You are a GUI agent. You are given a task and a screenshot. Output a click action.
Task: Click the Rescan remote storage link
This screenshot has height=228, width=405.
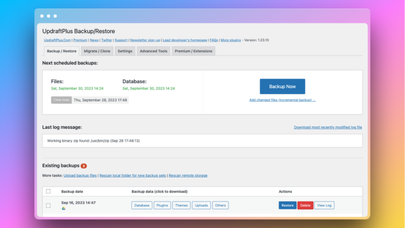coord(188,175)
